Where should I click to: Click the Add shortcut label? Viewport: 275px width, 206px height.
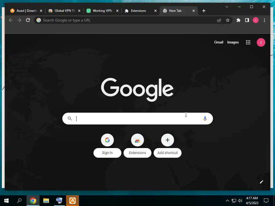(168, 153)
